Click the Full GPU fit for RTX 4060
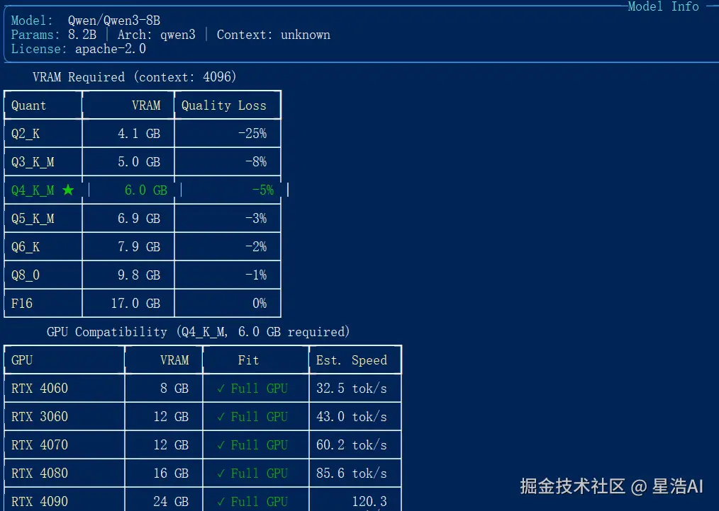 click(252, 389)
